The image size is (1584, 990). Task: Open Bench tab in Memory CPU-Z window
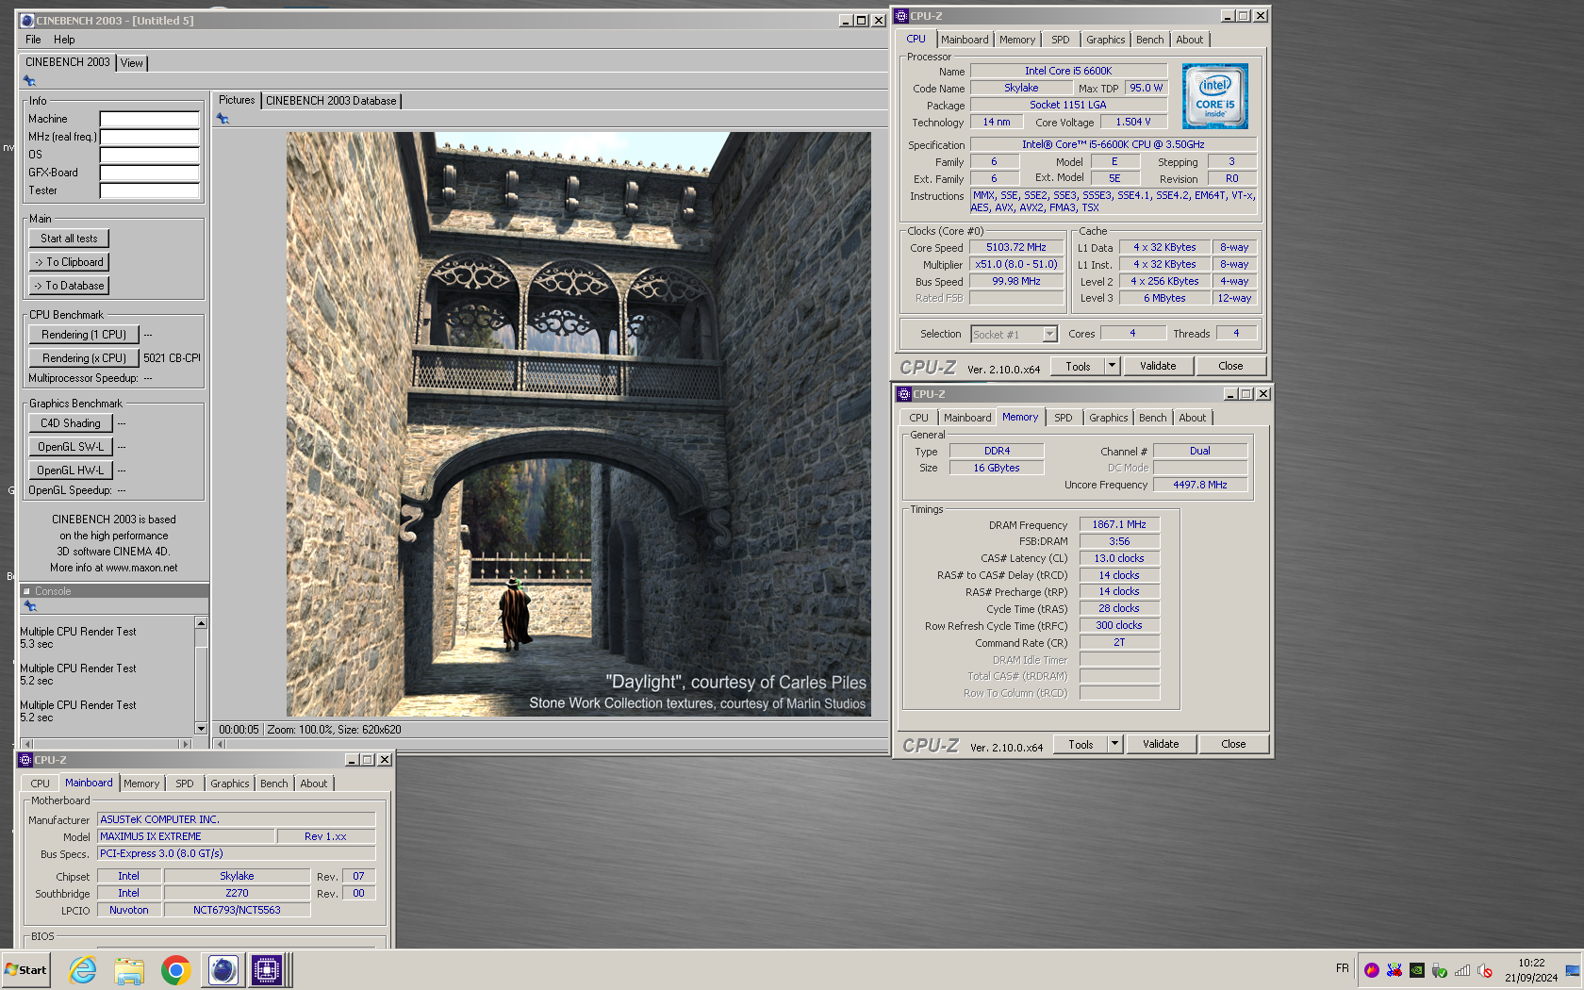[x=1152, y=418]
